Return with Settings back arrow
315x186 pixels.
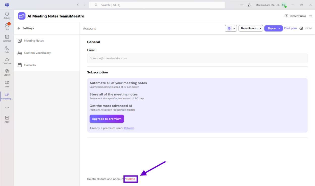[x=19, y=28]
